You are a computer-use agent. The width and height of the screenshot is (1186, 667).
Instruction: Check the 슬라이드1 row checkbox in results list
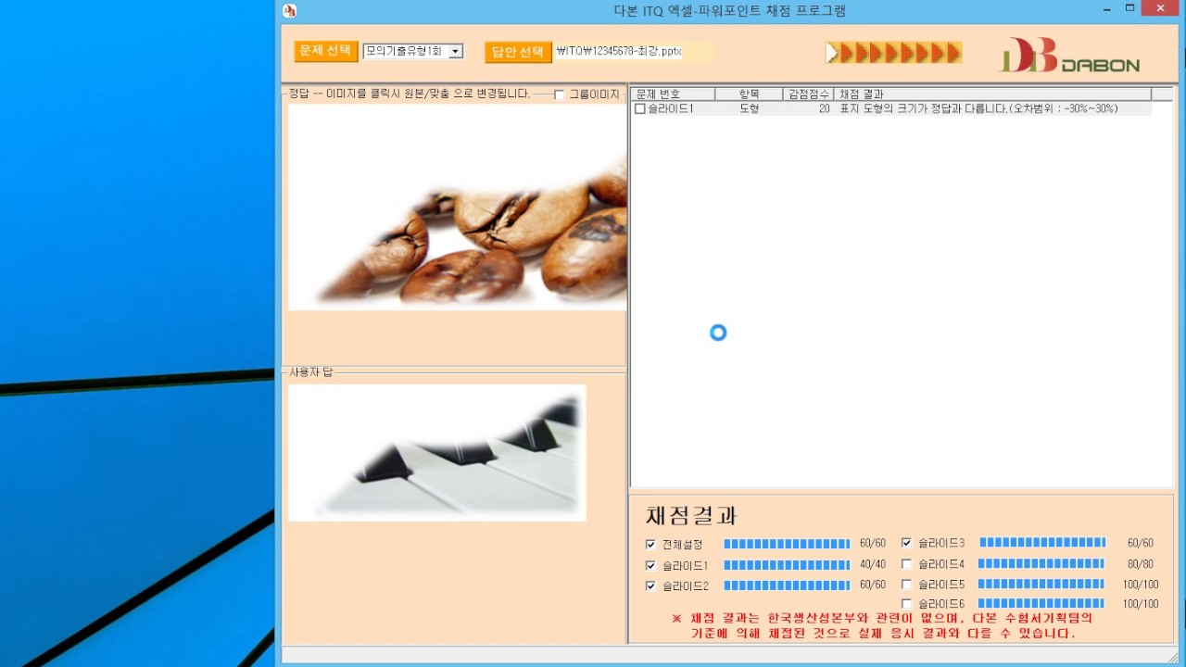[x=639, y=108]
